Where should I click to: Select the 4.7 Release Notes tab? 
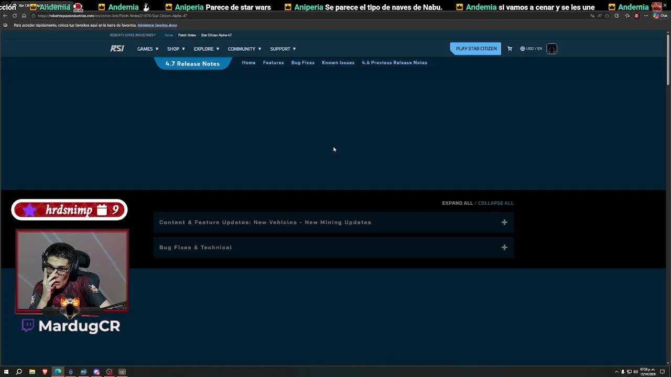(192, 63)
